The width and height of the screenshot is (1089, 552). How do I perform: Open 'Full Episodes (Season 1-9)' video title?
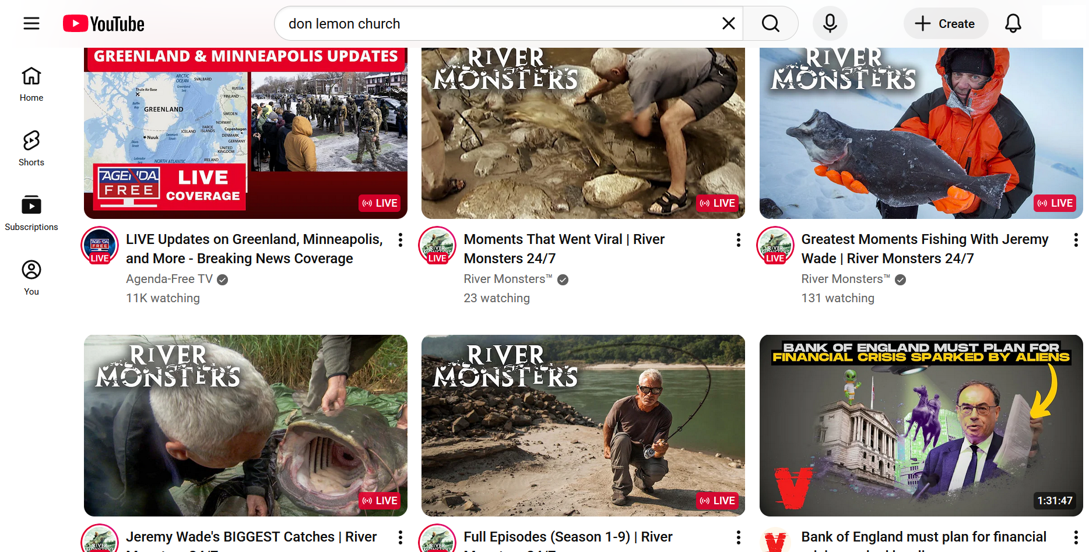pyautogui.click(x=568, y=540)
